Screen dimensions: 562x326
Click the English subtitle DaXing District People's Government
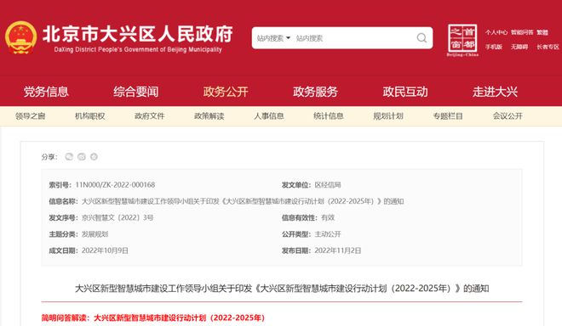(138, 50)
